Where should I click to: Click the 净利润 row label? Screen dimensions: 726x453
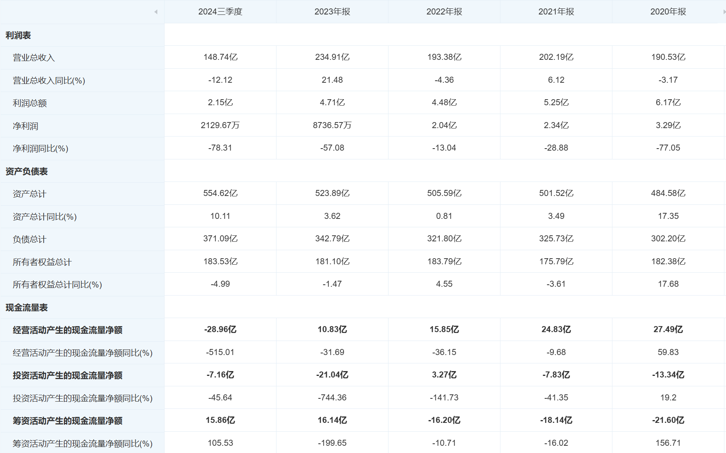[25, 126]
